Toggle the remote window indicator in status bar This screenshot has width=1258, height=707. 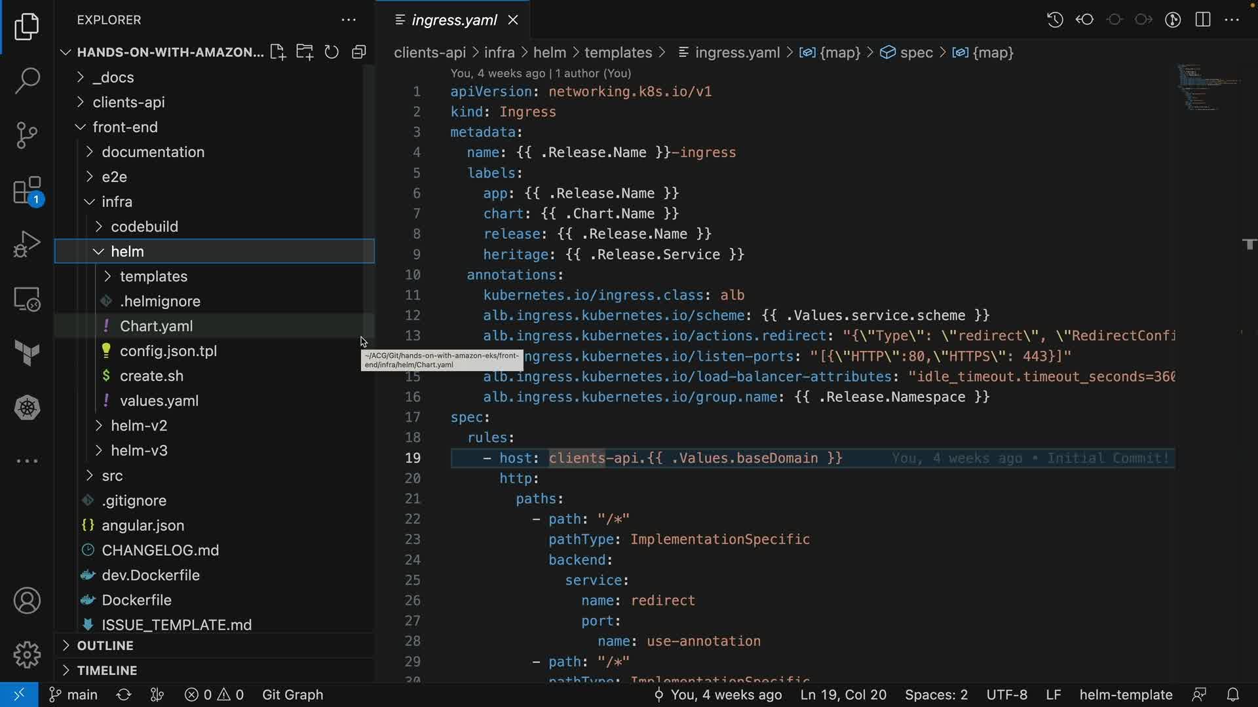[18, 695]
